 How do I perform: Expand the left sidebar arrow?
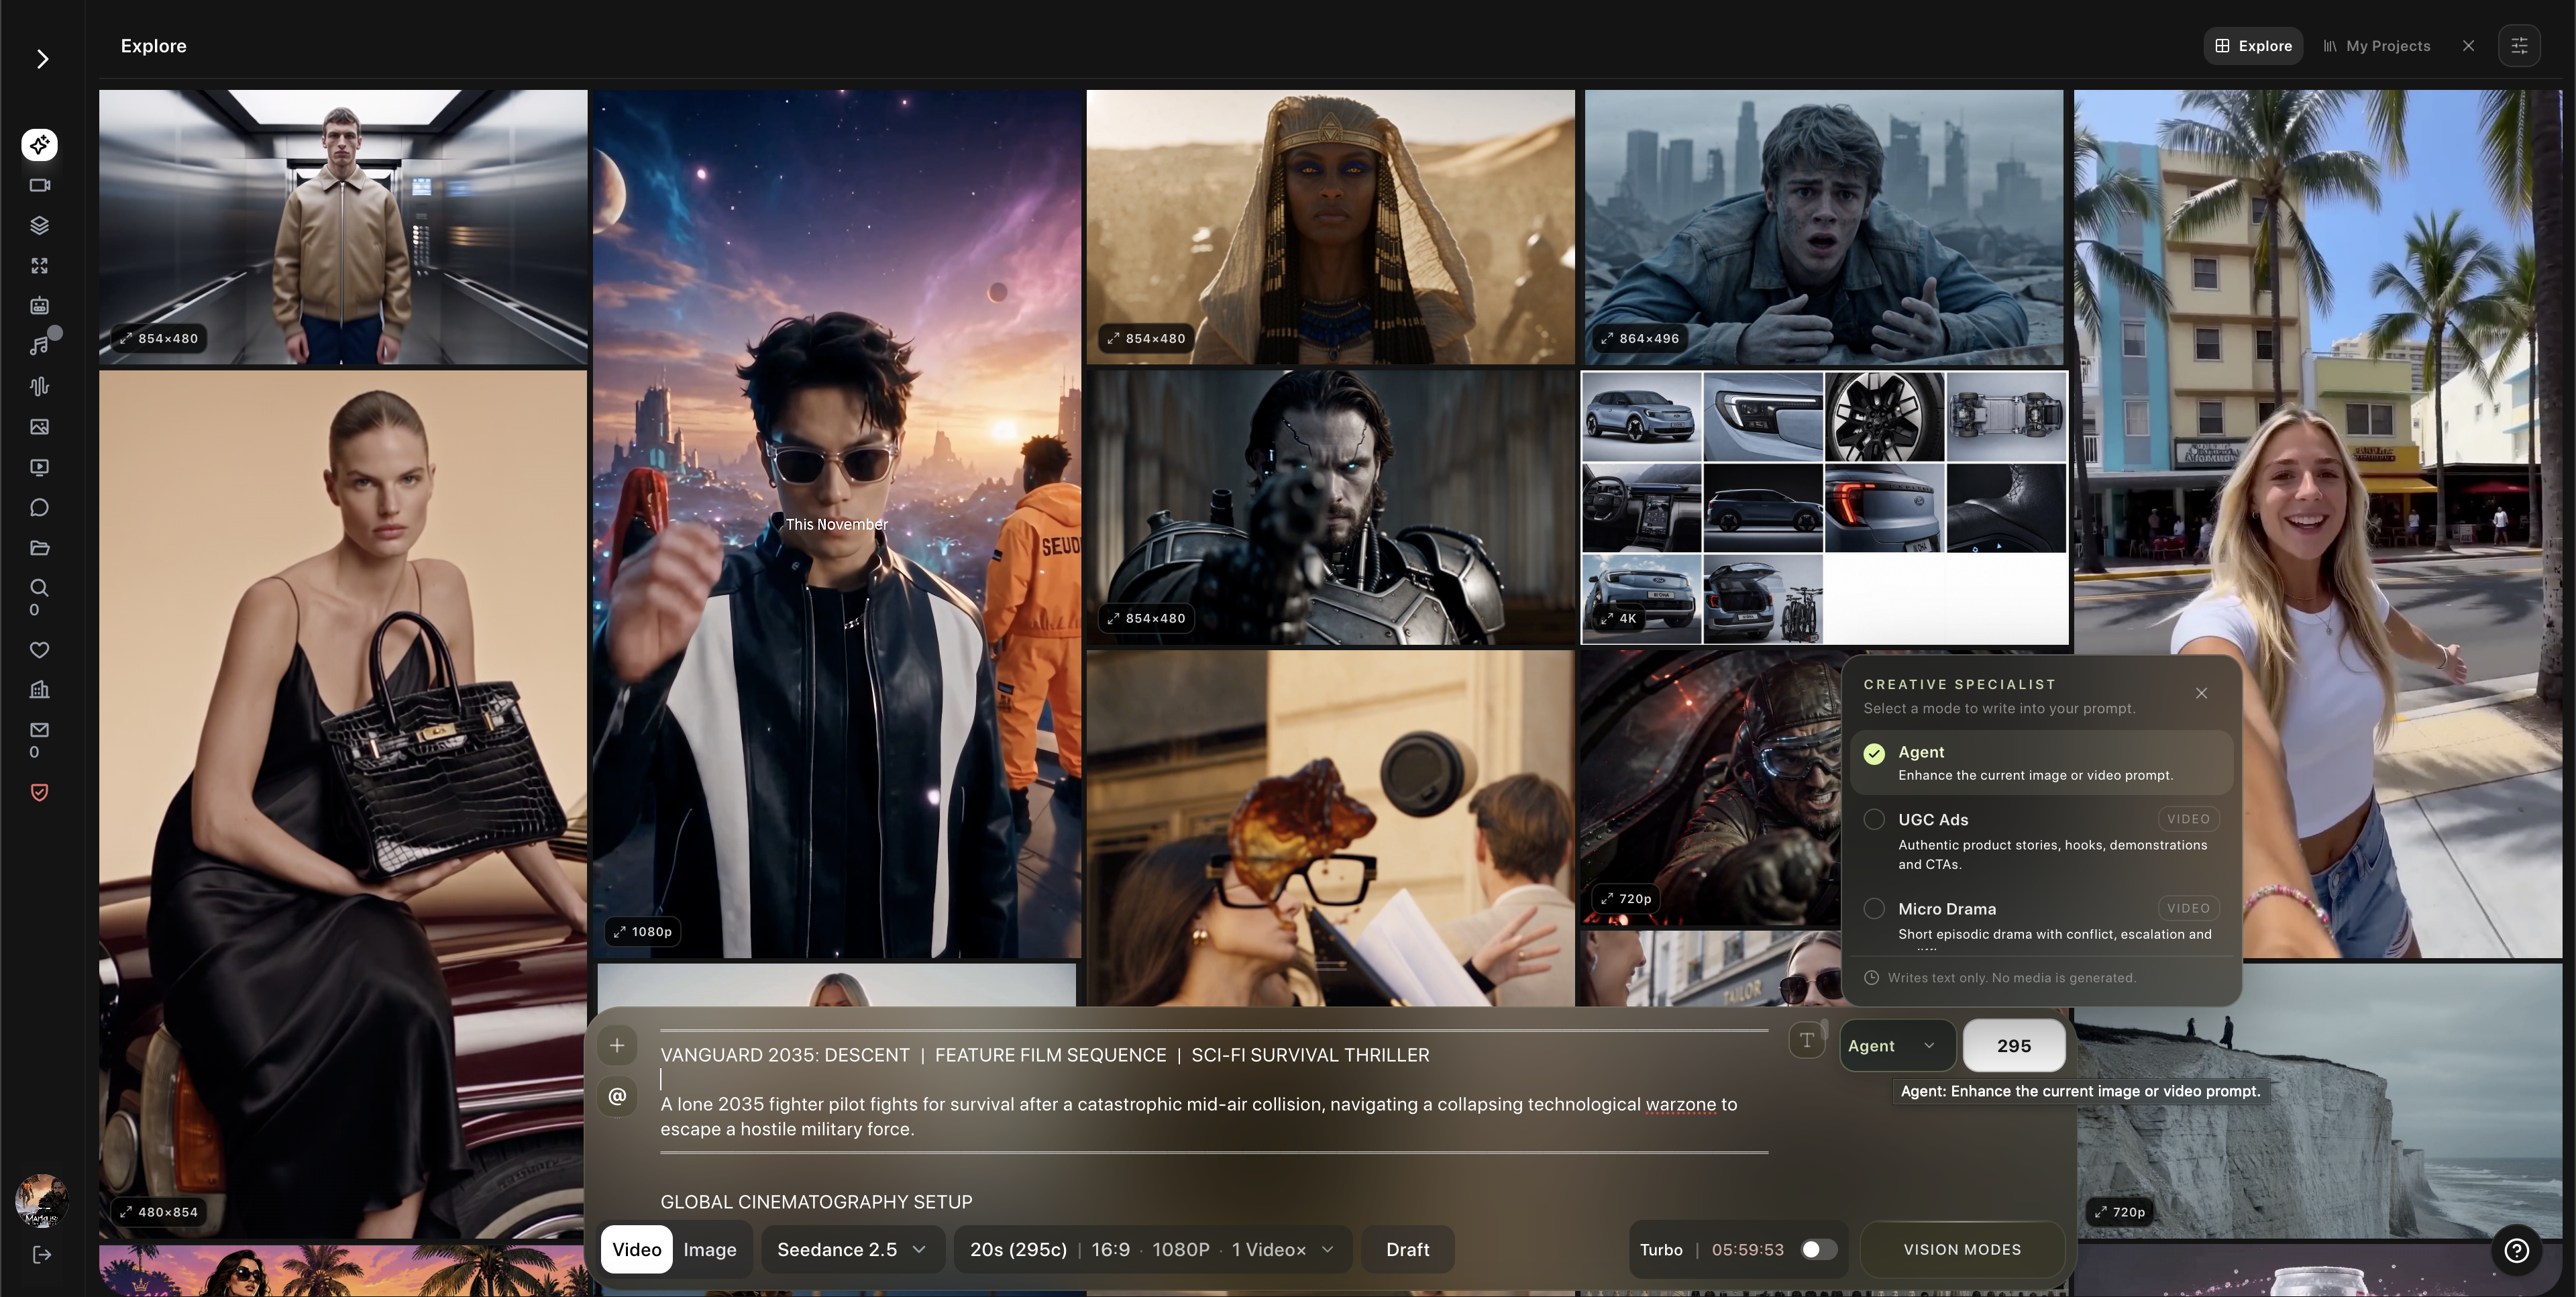[42, 59]
